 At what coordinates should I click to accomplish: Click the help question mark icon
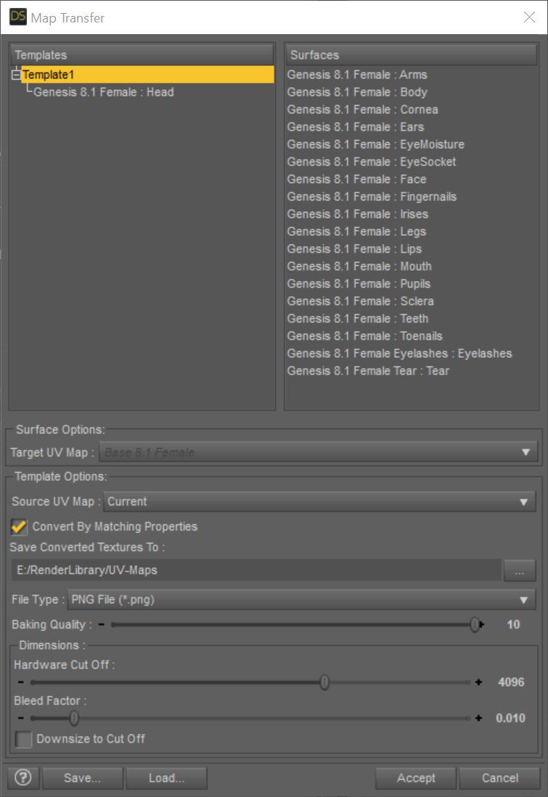[x=23, y=777]
